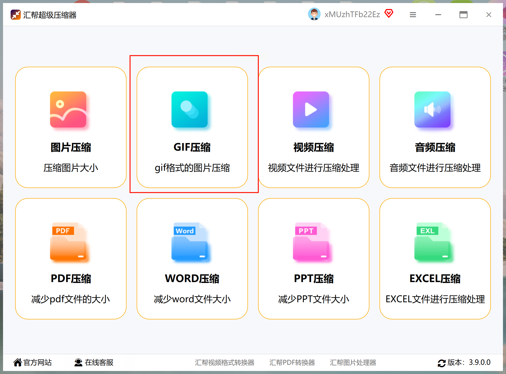This screenshot has height=374, width=506.
Task: Click the EXCEL压缩 card title
Action: tap(435, 279)
